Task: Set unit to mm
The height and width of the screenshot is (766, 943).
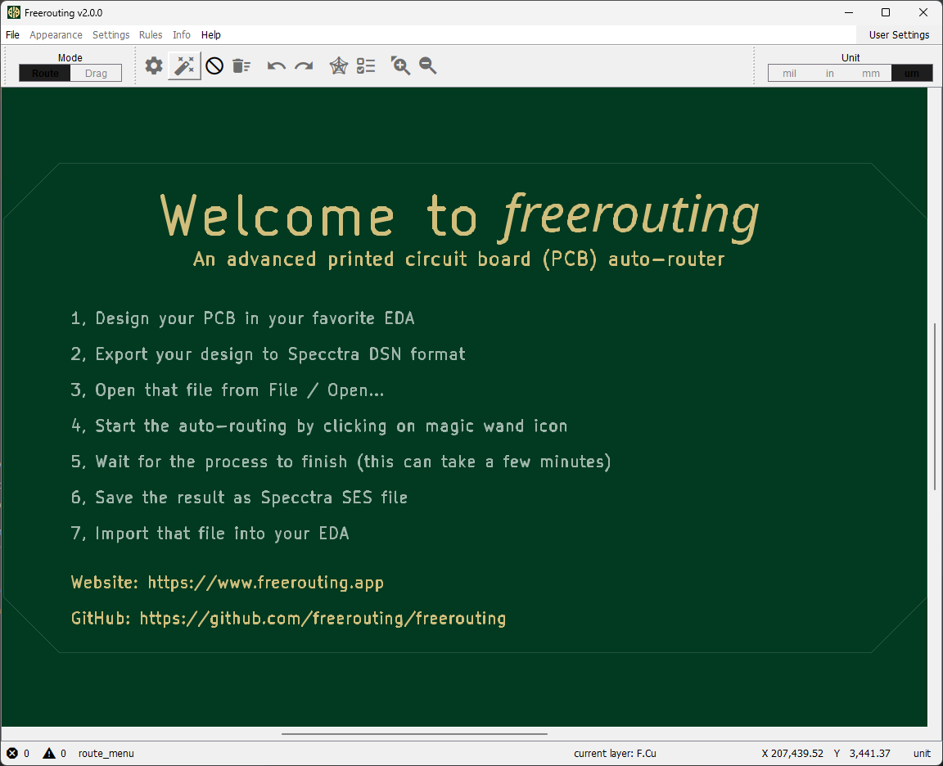Action: pos(871,74)
